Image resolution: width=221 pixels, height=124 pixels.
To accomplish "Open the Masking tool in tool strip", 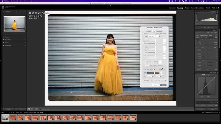I will [212, 27].
